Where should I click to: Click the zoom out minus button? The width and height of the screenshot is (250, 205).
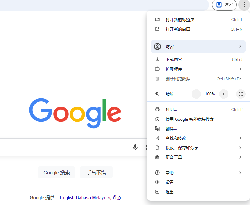click(196, 94)
